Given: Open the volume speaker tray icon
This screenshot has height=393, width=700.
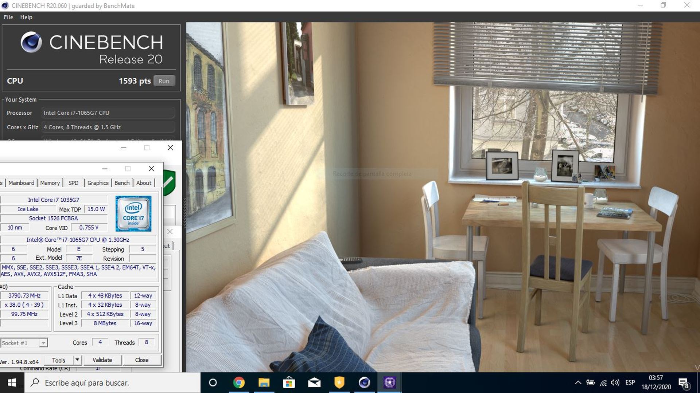Looking at the screenshot, I should pyautogui.click(x=615, y=383).
